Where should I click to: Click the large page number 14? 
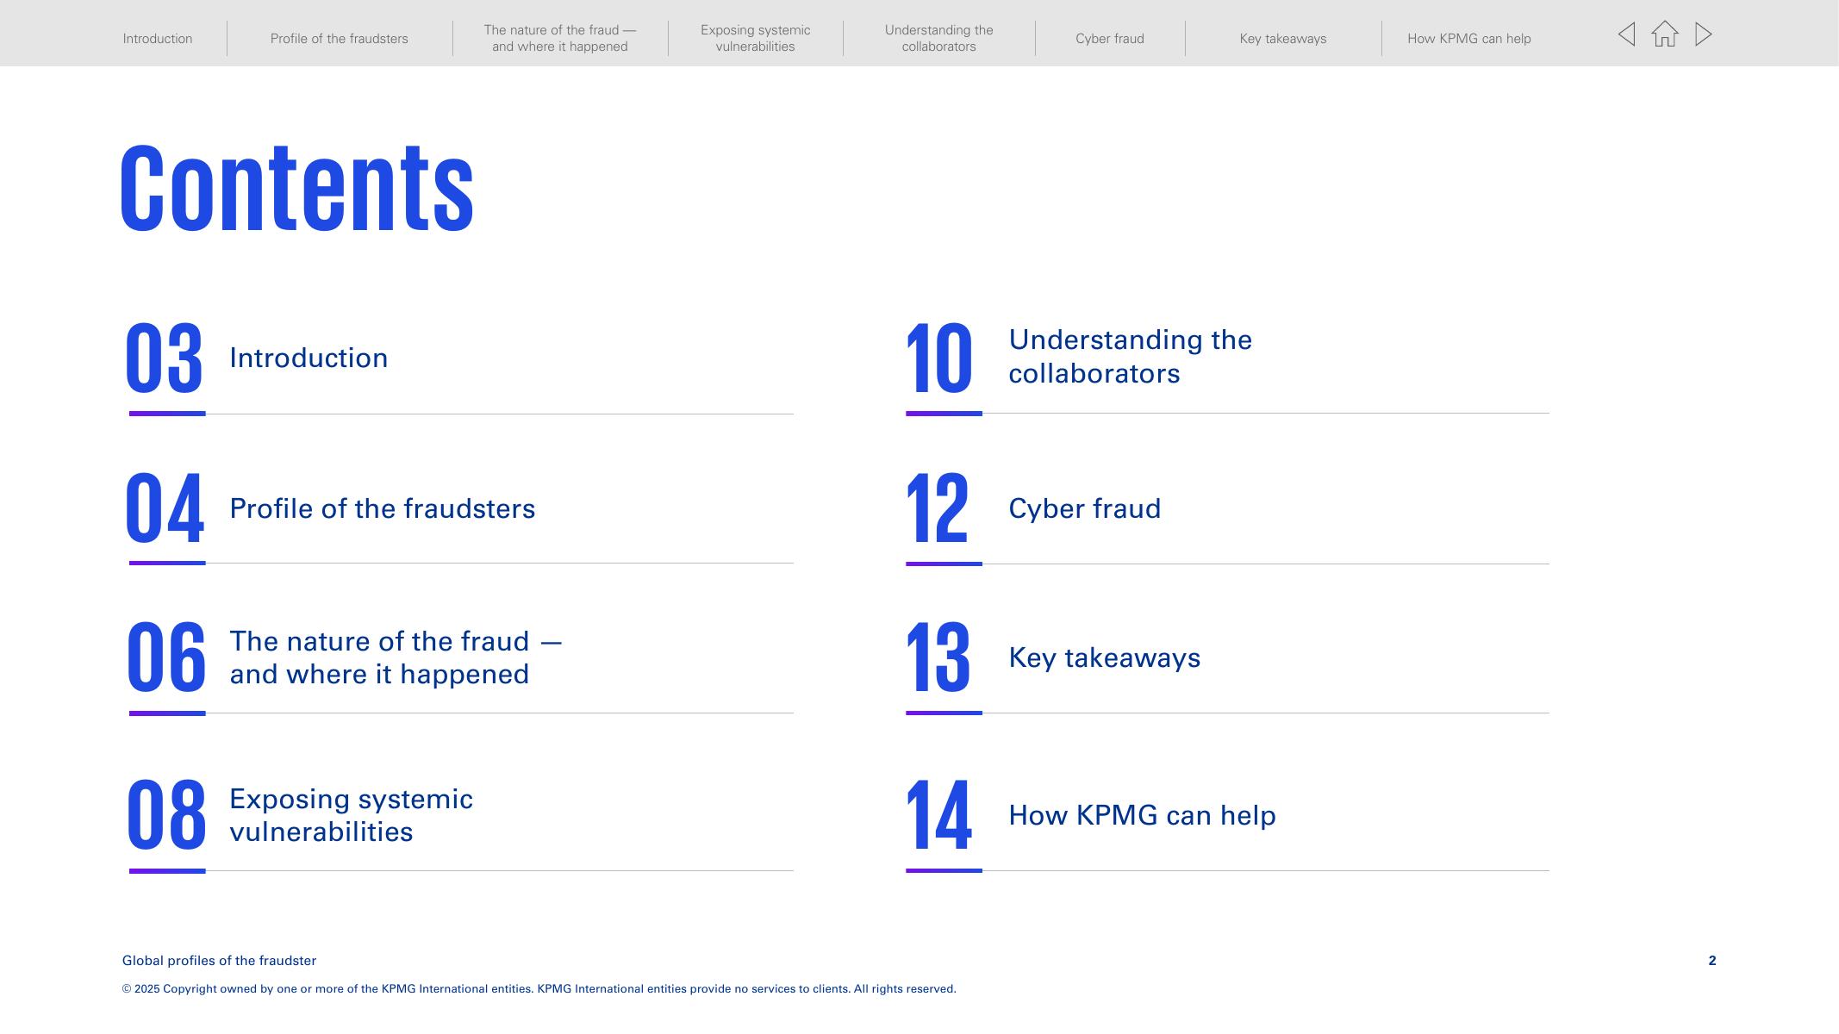click(938, 815)
